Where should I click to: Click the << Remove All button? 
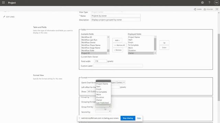click(119, 45)
